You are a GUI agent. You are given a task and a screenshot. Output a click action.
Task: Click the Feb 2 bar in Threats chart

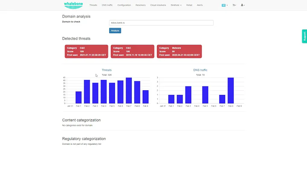(x=87, y=92)
